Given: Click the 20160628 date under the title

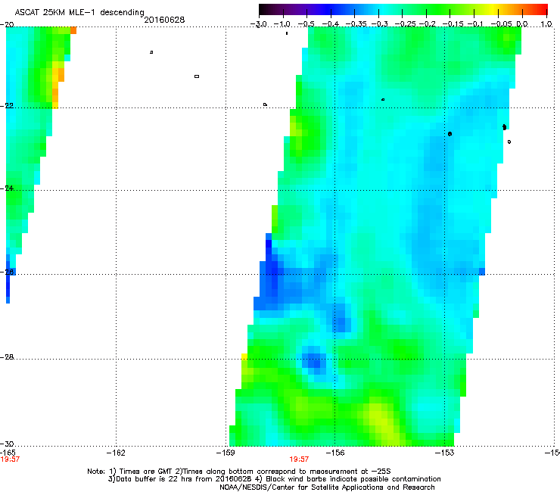Looking at the screenshot, I should 164,20.
